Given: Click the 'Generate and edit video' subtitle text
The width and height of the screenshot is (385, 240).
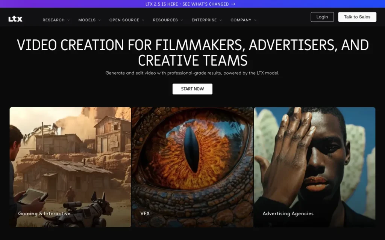Looking at the screenshot, I should coord(192,73).
